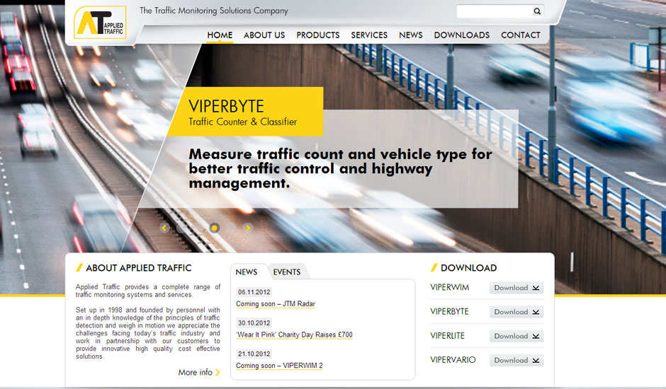Screen dimensions: 666x389
Task: Download the VIPERWIM file
Action: 517,288
